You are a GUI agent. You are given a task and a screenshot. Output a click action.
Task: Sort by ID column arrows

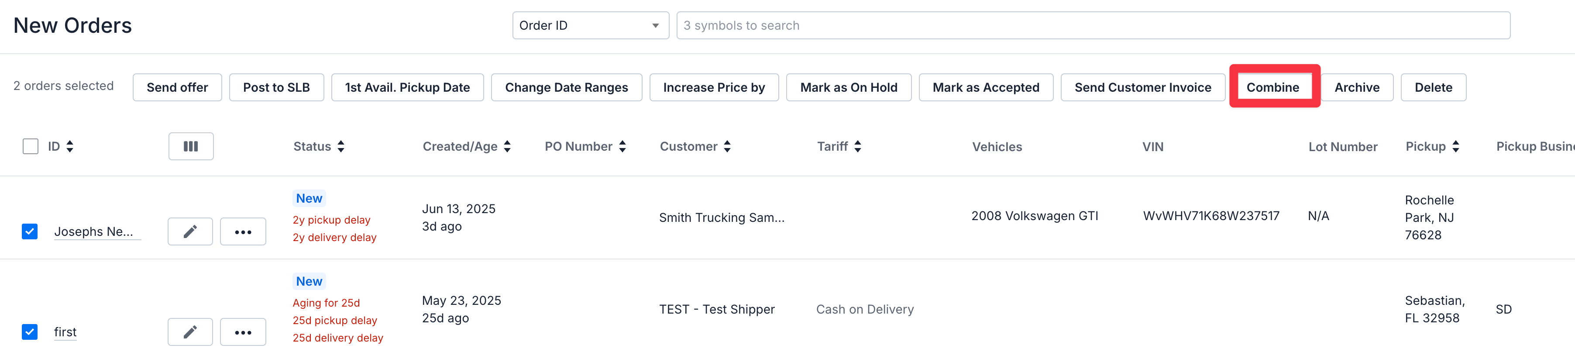point(70,146)
